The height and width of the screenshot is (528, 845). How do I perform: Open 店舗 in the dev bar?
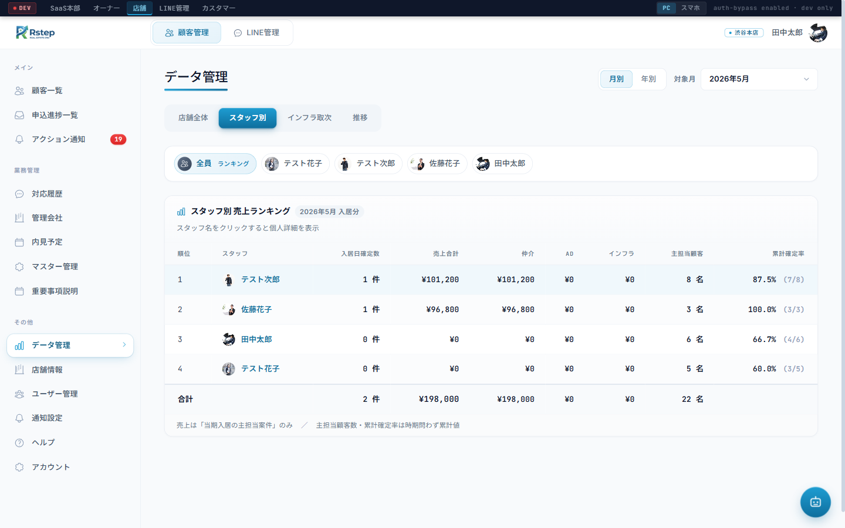[140, 8]
